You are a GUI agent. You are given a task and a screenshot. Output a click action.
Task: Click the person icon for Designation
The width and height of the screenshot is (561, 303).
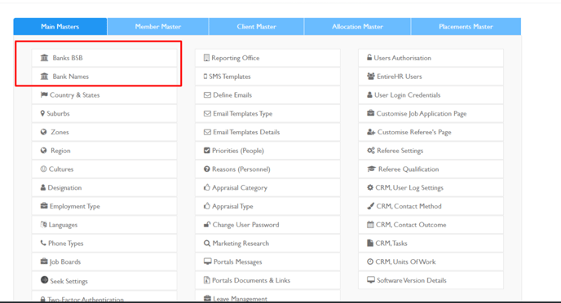(43, 187)
